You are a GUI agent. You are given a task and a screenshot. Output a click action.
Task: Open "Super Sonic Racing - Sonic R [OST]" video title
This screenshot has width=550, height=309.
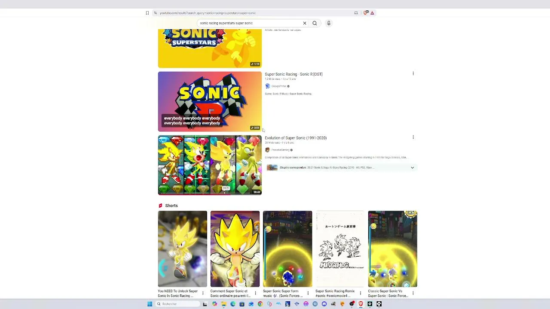point(293,74)
